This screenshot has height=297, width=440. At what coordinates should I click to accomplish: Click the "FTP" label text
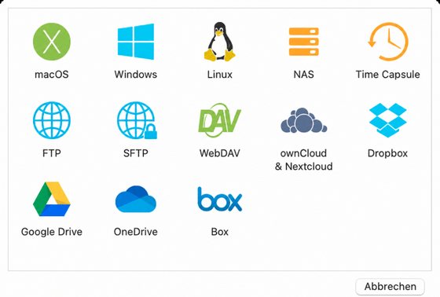52,153
